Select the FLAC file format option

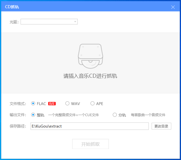(33, 104)
